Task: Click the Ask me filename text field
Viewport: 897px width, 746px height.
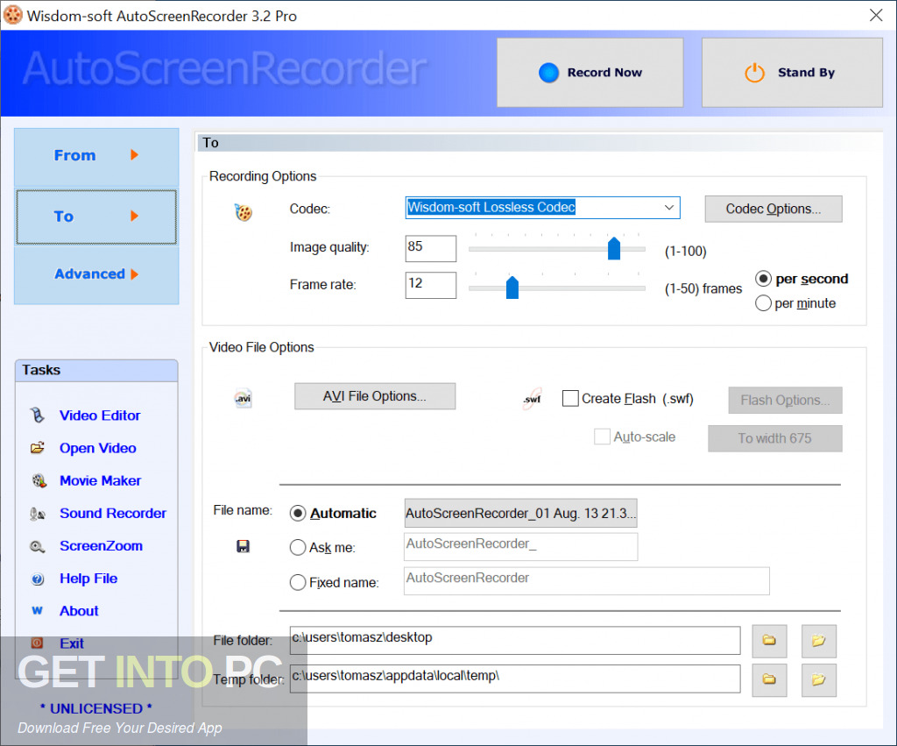Action: pos(520,547)
